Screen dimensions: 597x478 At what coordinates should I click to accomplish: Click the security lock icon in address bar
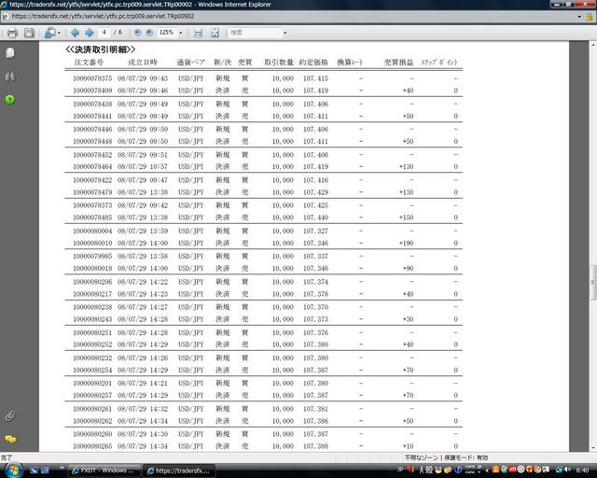pyautogui.click(x=589, y=17)
